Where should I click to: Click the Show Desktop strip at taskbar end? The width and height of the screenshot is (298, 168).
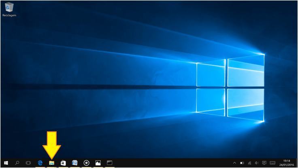(x=297, y=163)
